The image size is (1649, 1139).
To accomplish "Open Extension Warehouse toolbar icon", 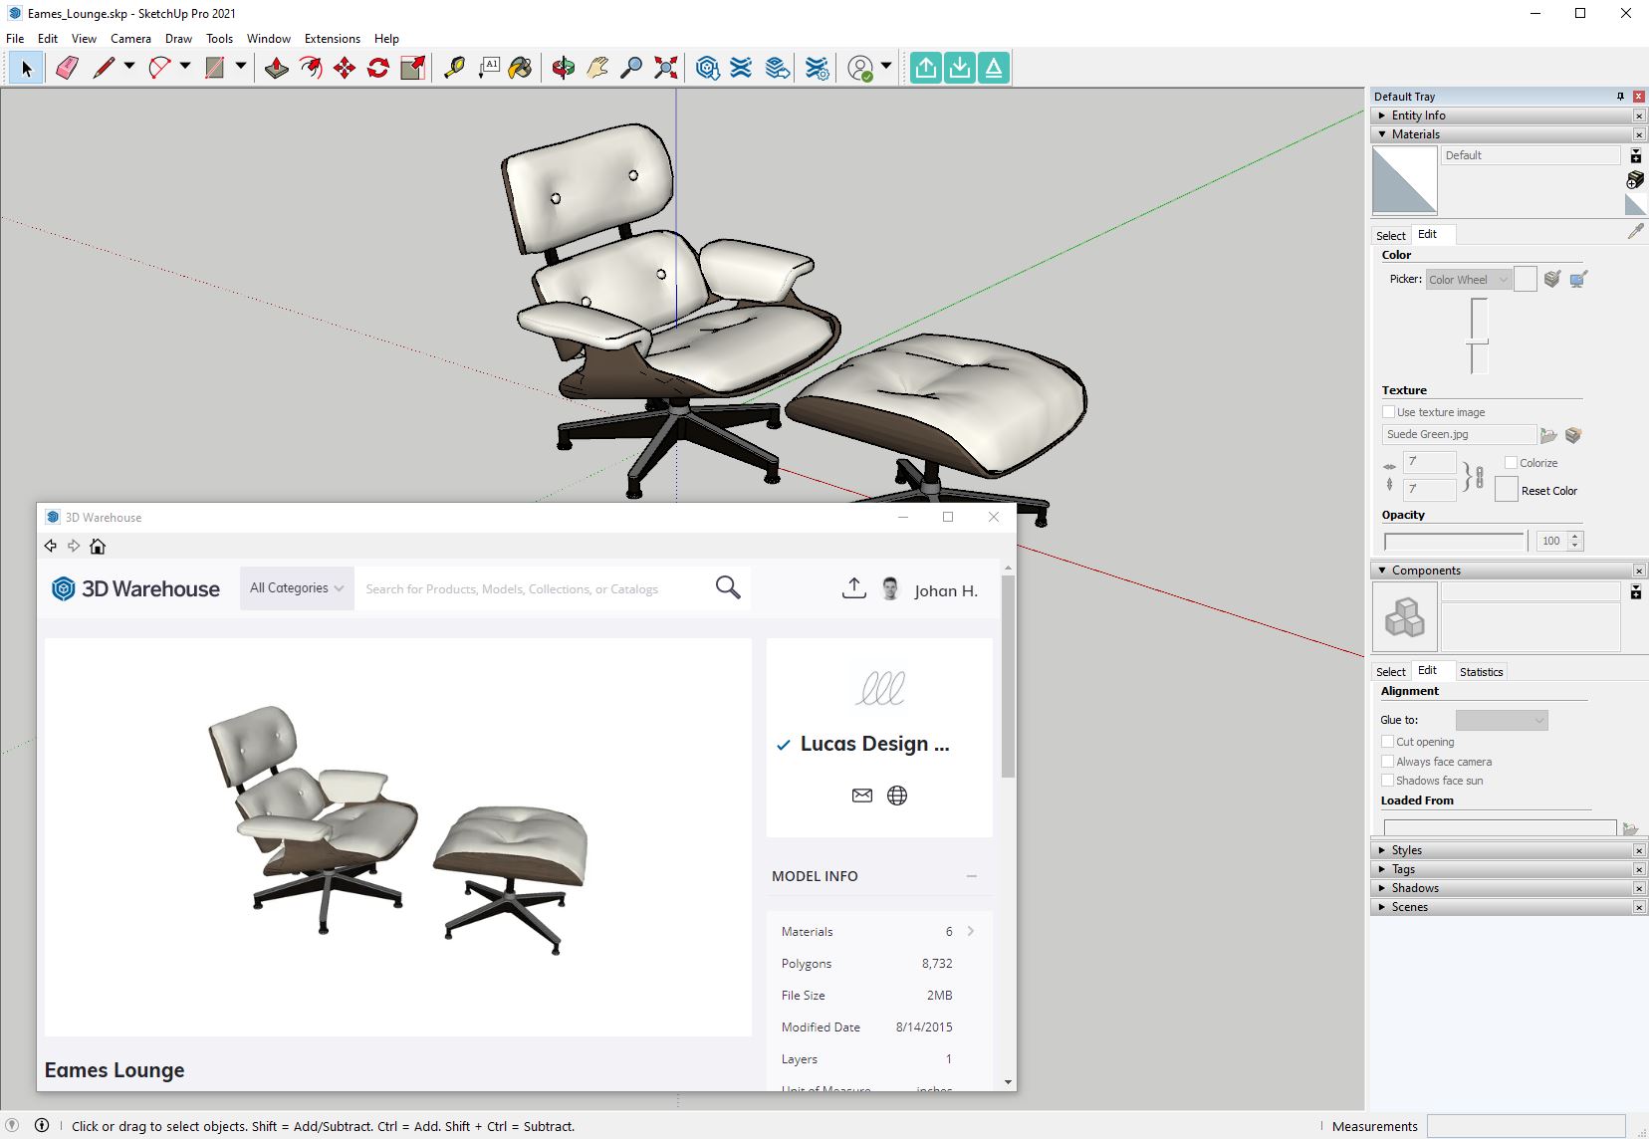I will [741, 68].
